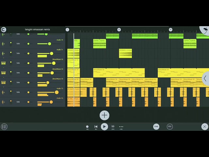This screenshot has width=209, height=157.
Task: Click the PRV button
Action: [x=170, y=127]
